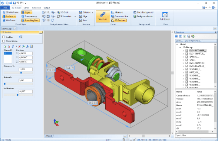The width and height of the screenshot is (218, 141).
Task: Select the Distance measure tool
Action: [85, 12]
